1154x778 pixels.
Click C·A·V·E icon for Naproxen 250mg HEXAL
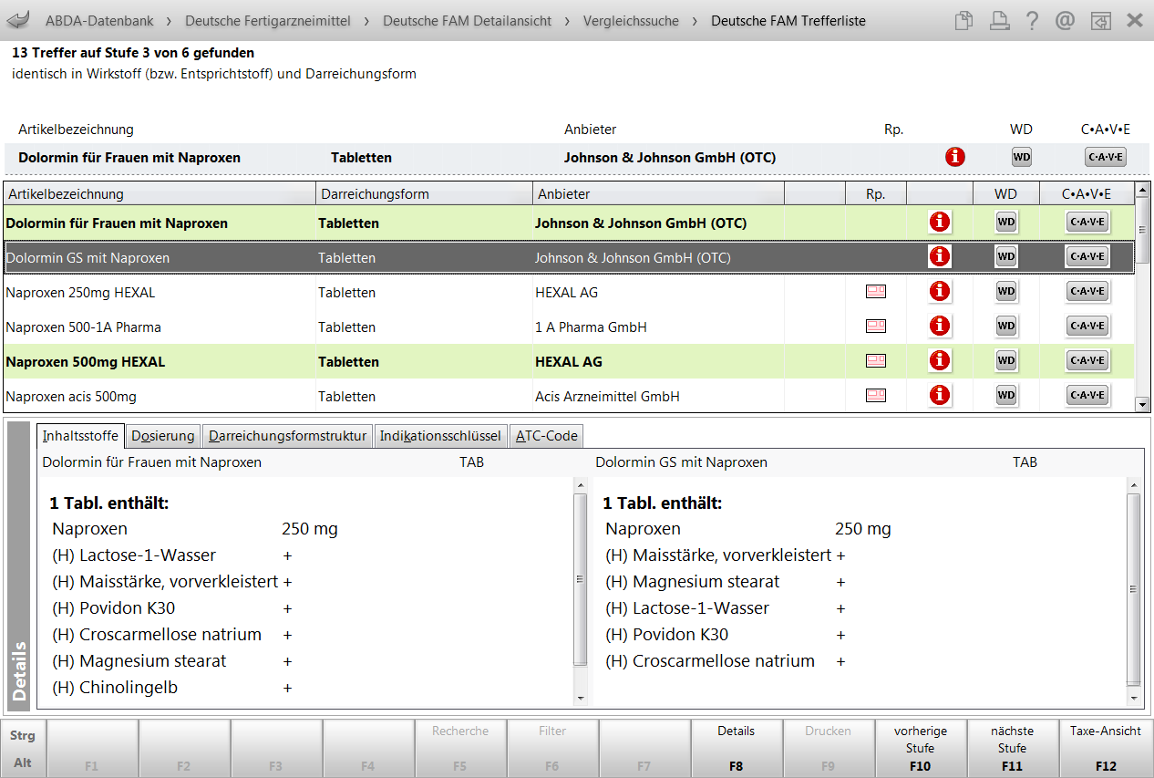tap(1087, 292)
